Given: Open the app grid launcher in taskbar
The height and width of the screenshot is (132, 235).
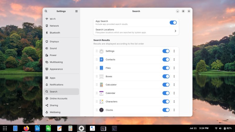Looking at the screenshot, I should [x=5, y=128].
